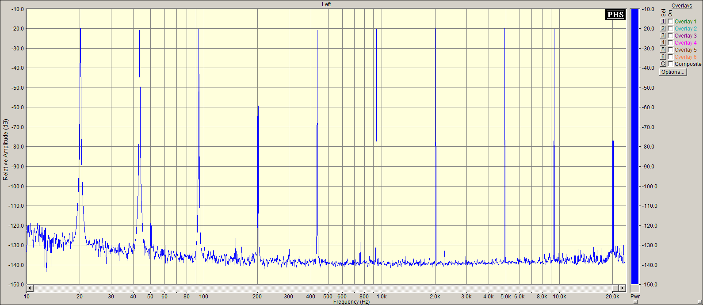Click the blue Pwr level meter bar
This screenshot has width=703, height=305.
tap(634, 147)
